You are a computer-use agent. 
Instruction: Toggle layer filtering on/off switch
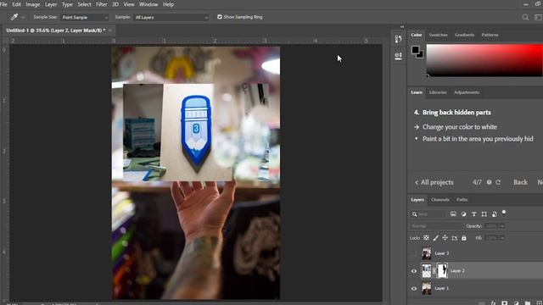[x=504, y=213]
